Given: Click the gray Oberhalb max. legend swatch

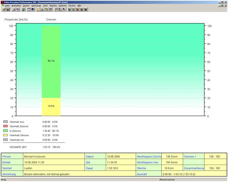Looking at the screenshot, I should 5,121.
